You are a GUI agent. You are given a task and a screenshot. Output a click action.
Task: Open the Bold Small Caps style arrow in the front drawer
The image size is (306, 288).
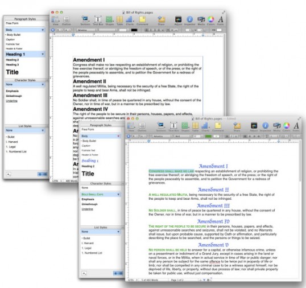[118, 194]
